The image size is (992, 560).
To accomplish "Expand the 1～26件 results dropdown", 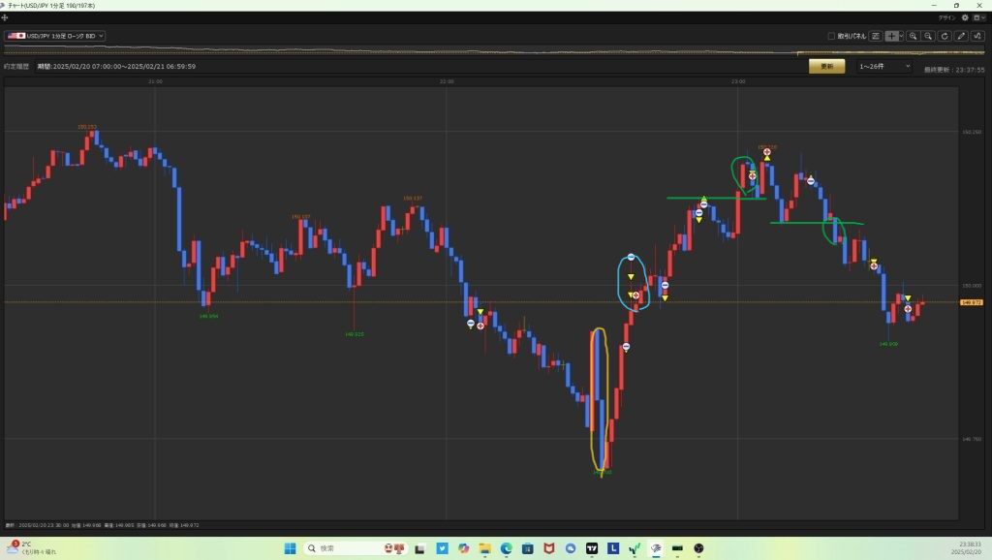I will [x=884, y=66].
